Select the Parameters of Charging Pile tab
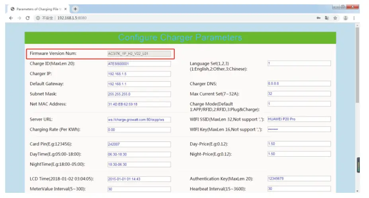This screenshot has width=369, height=198. pyautogui.click(x=39, y=9)
